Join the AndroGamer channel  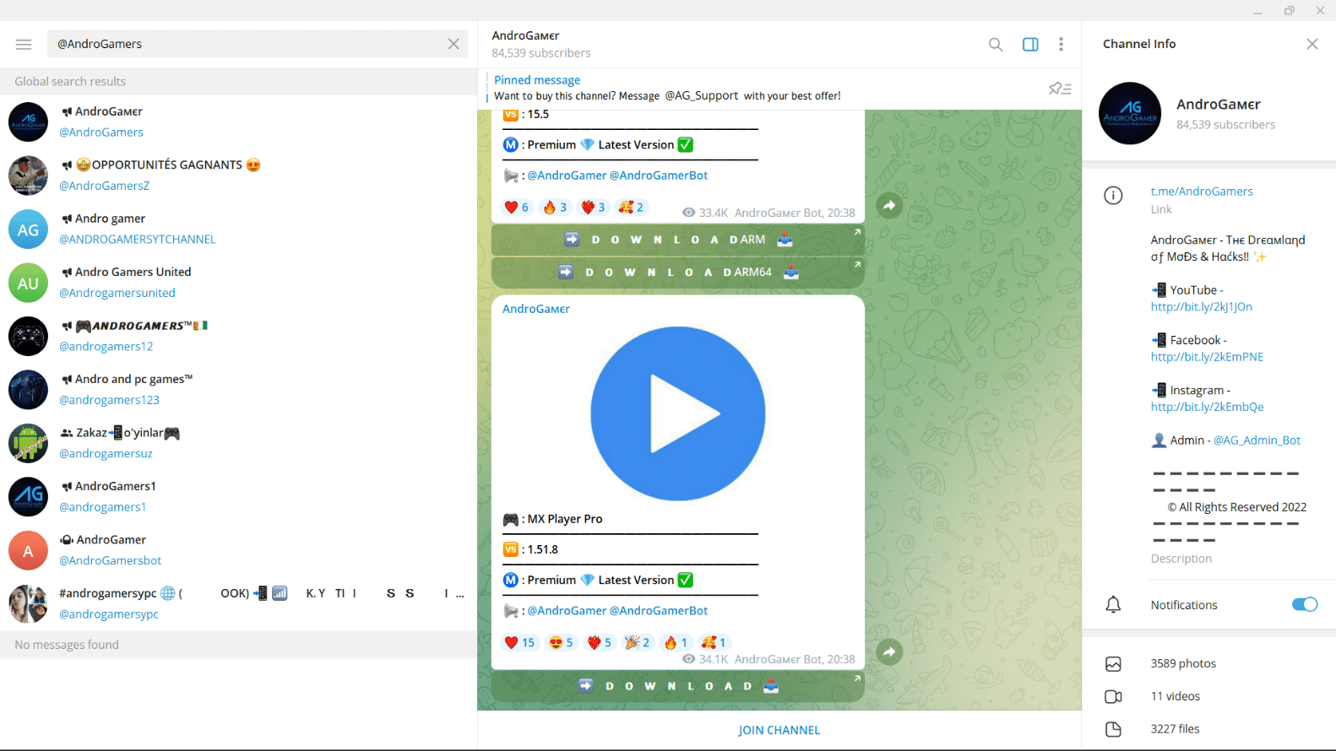tap(779, 730)
